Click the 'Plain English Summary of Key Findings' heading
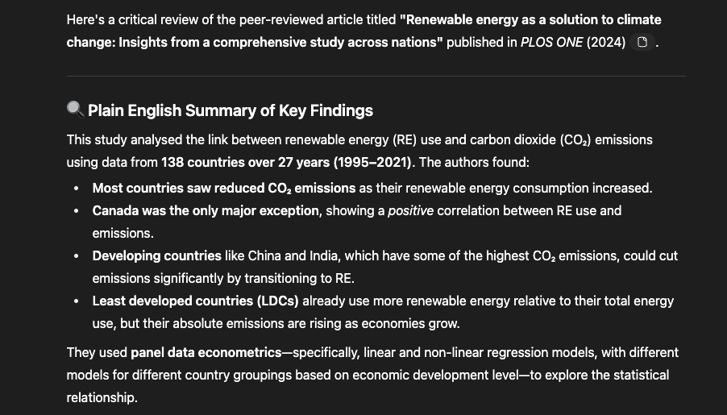 231,110
